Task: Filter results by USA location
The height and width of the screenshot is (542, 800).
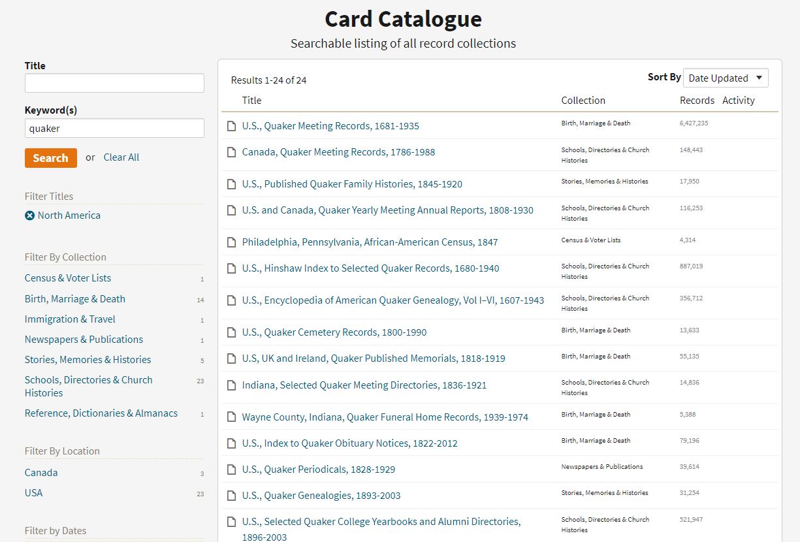Action: tap(33, 493)
